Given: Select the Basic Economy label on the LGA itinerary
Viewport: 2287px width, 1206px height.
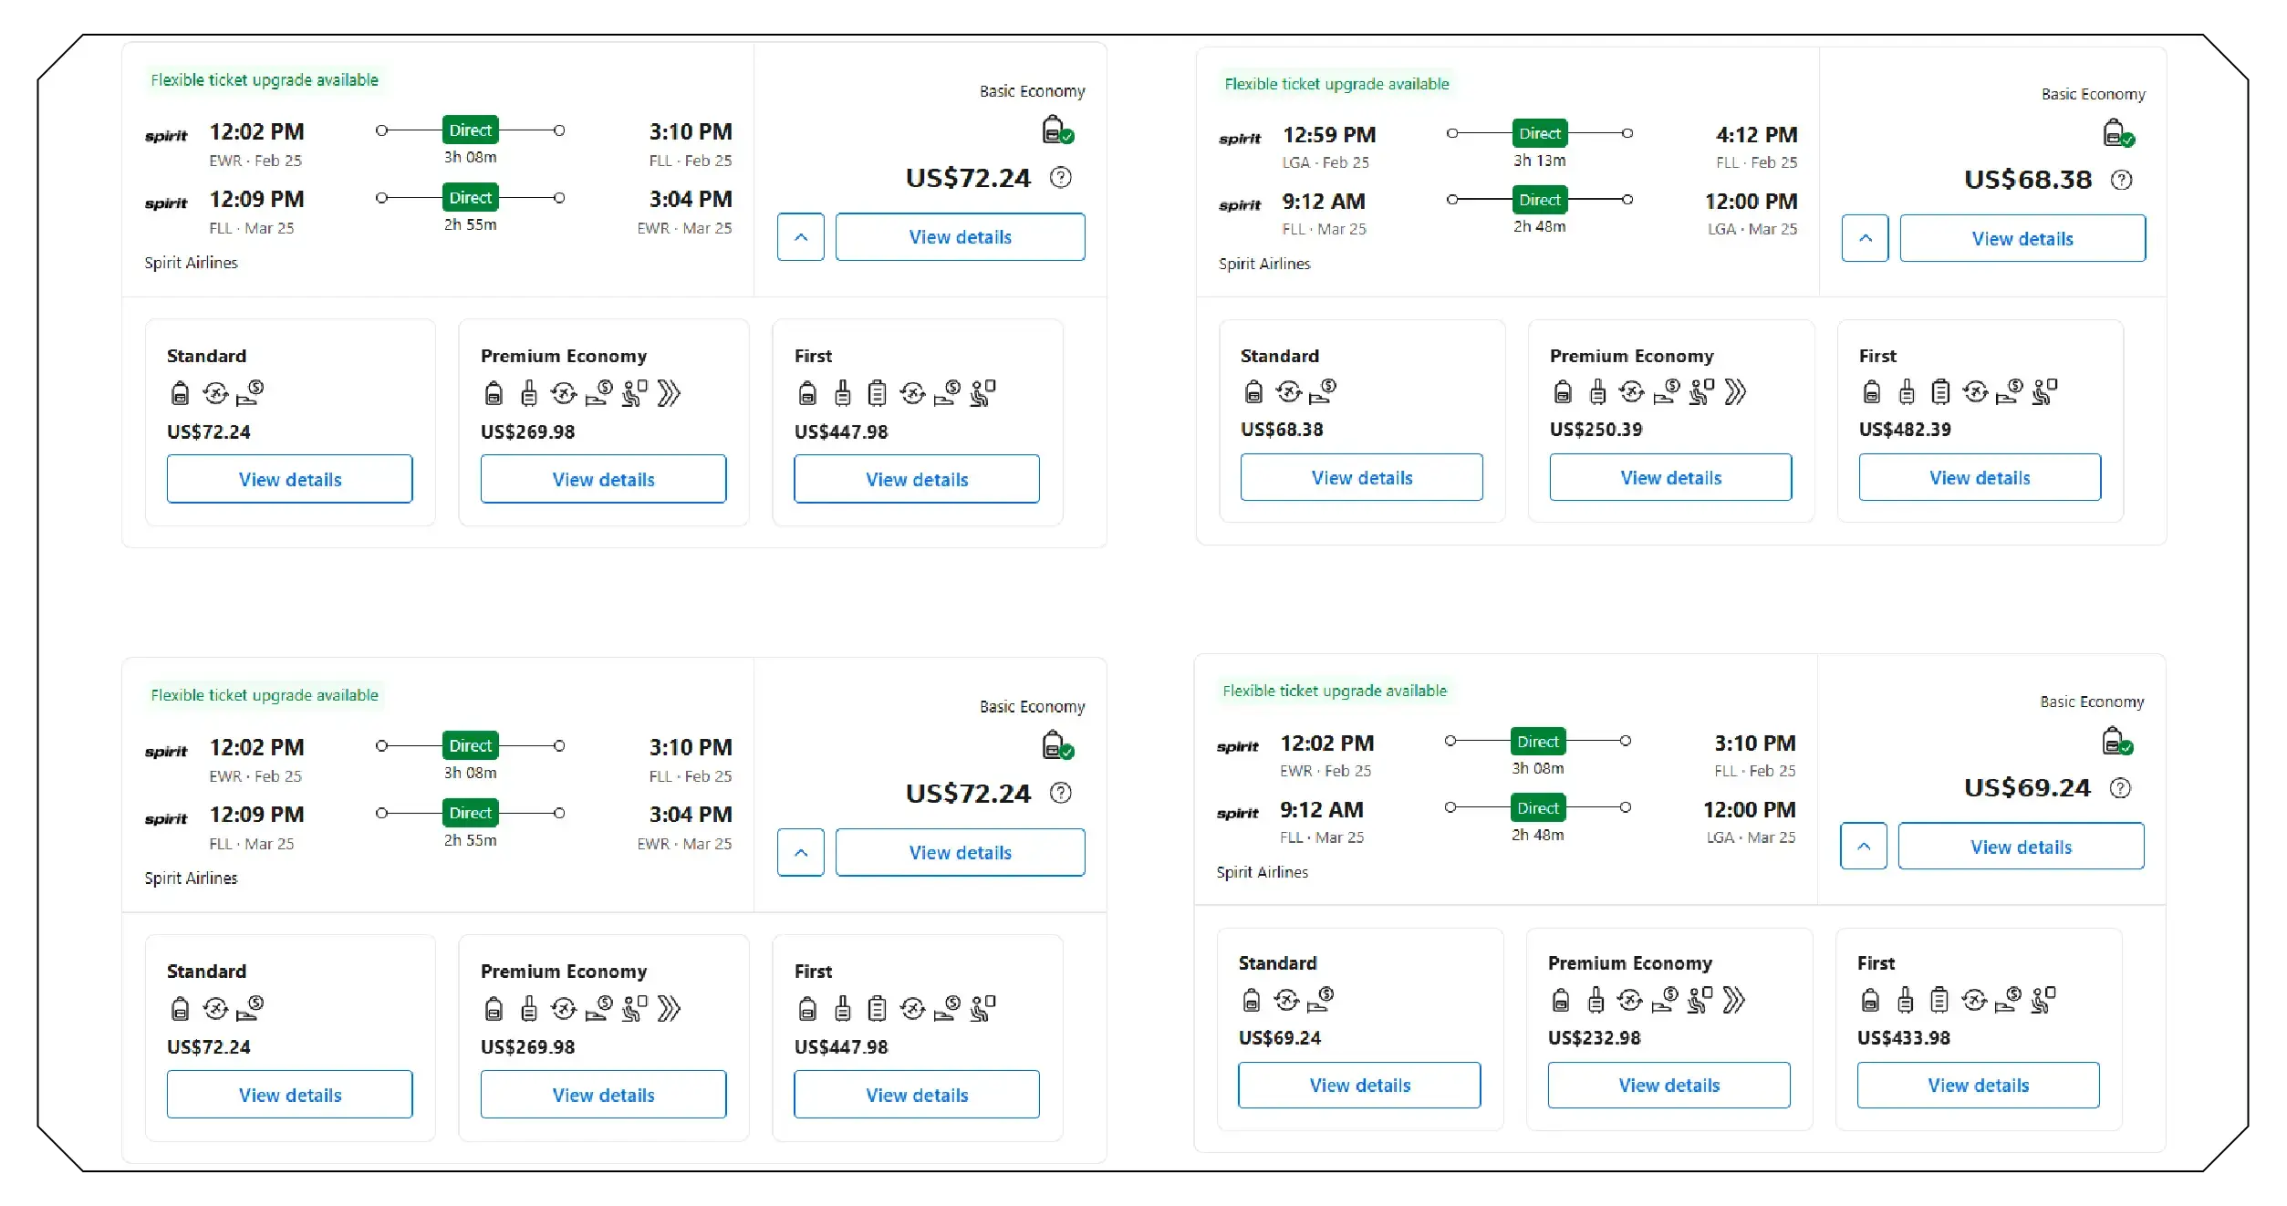Looking at the screenshot, I should coord(2093,94).
